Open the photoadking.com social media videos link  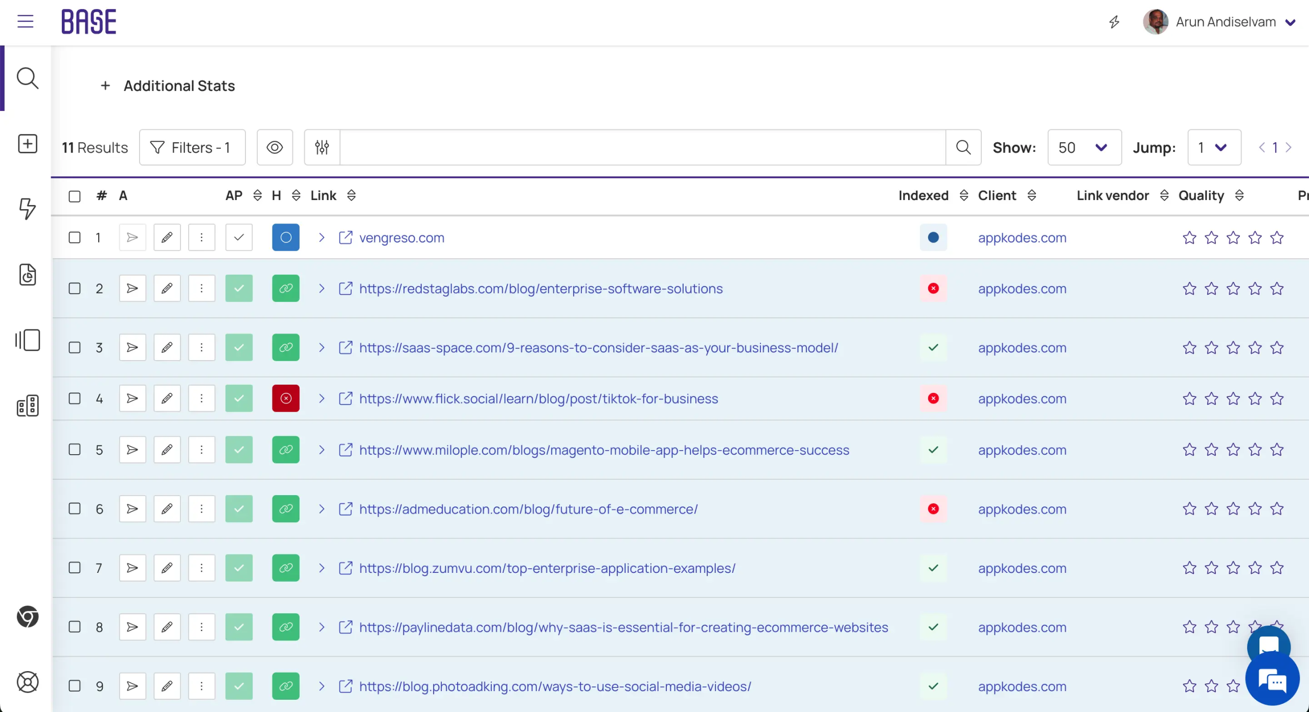click(555, 686)
